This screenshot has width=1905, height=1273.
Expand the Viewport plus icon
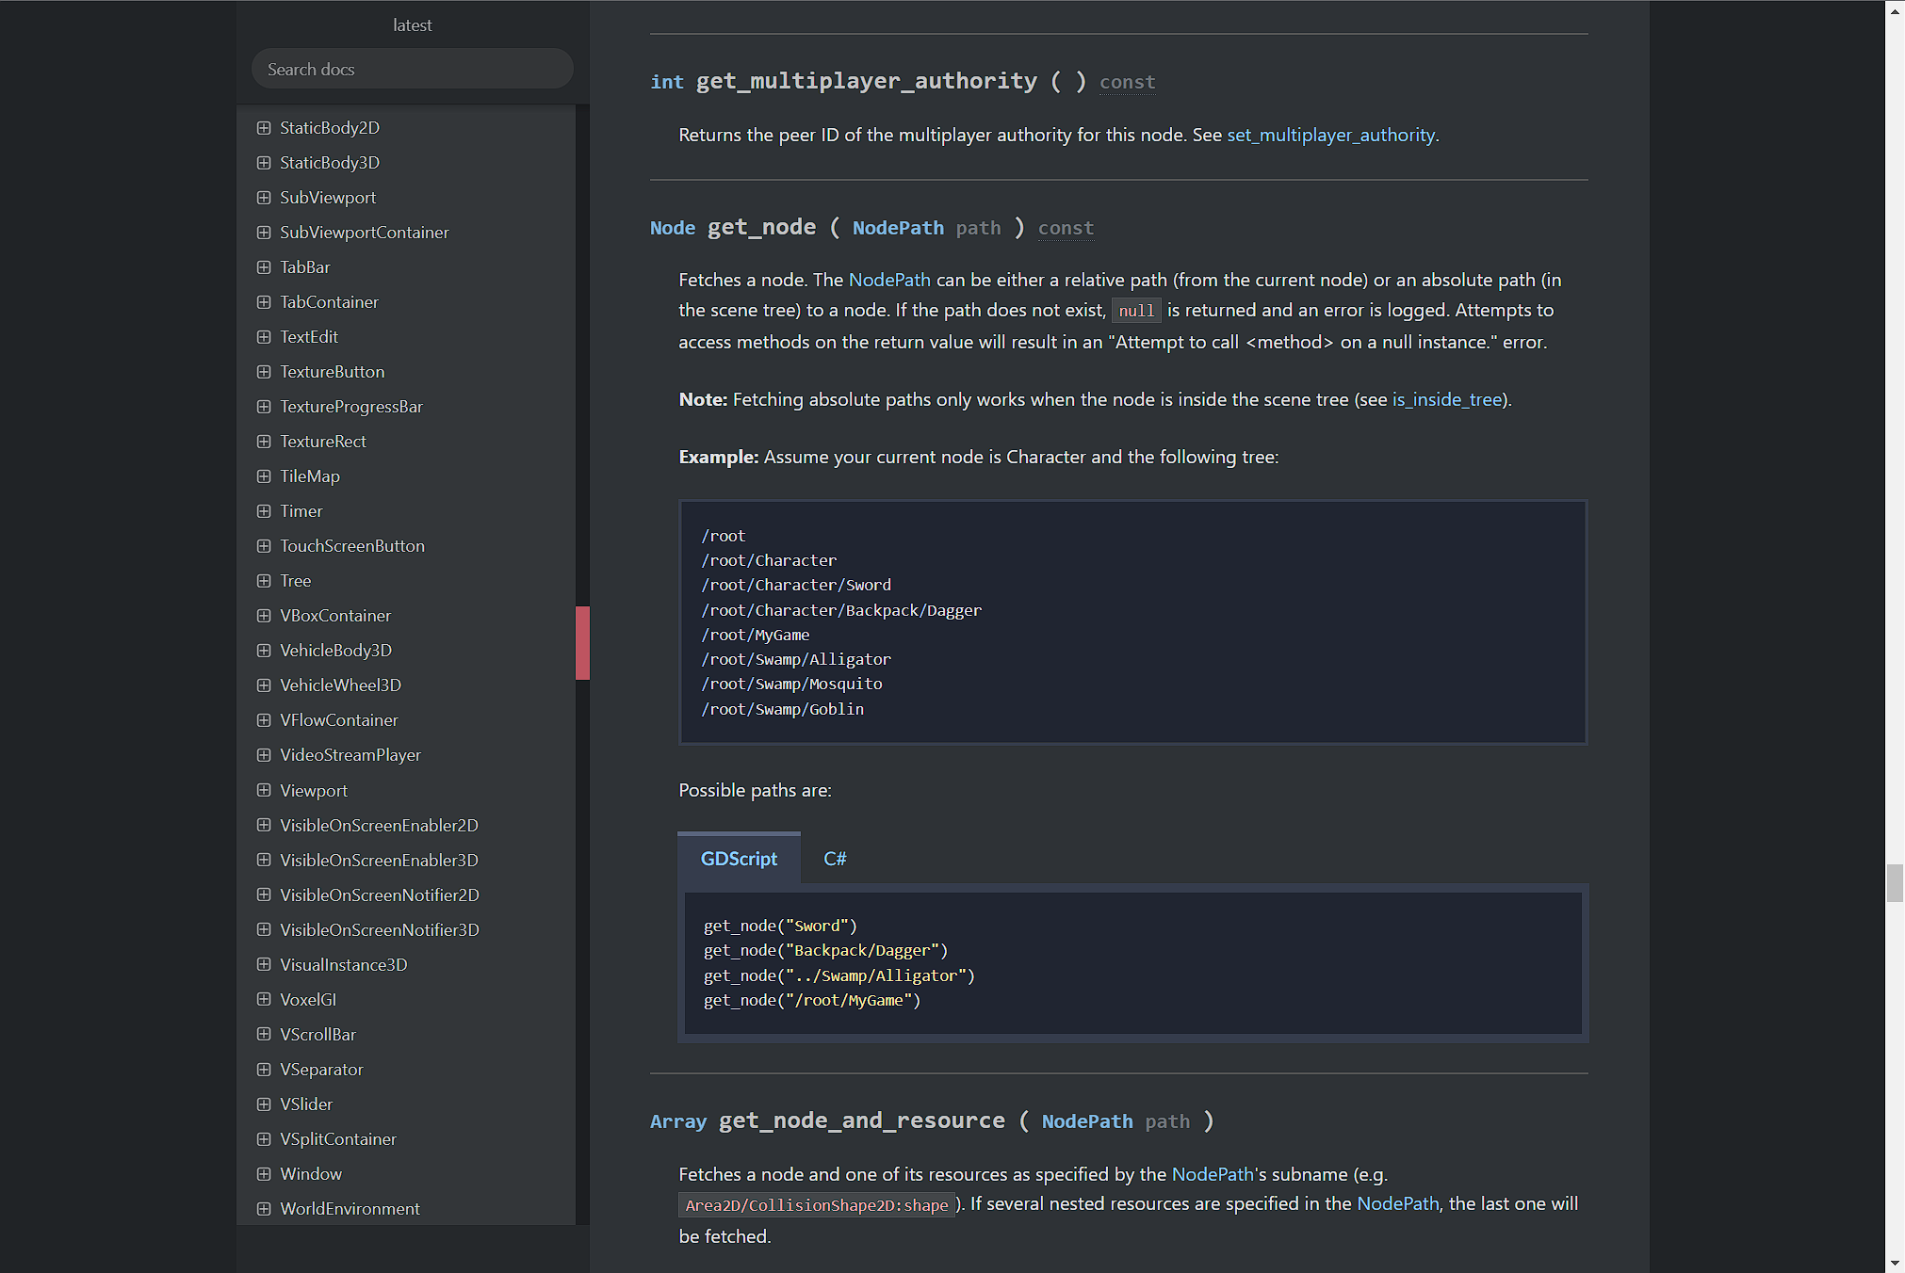tap(264, 791)
